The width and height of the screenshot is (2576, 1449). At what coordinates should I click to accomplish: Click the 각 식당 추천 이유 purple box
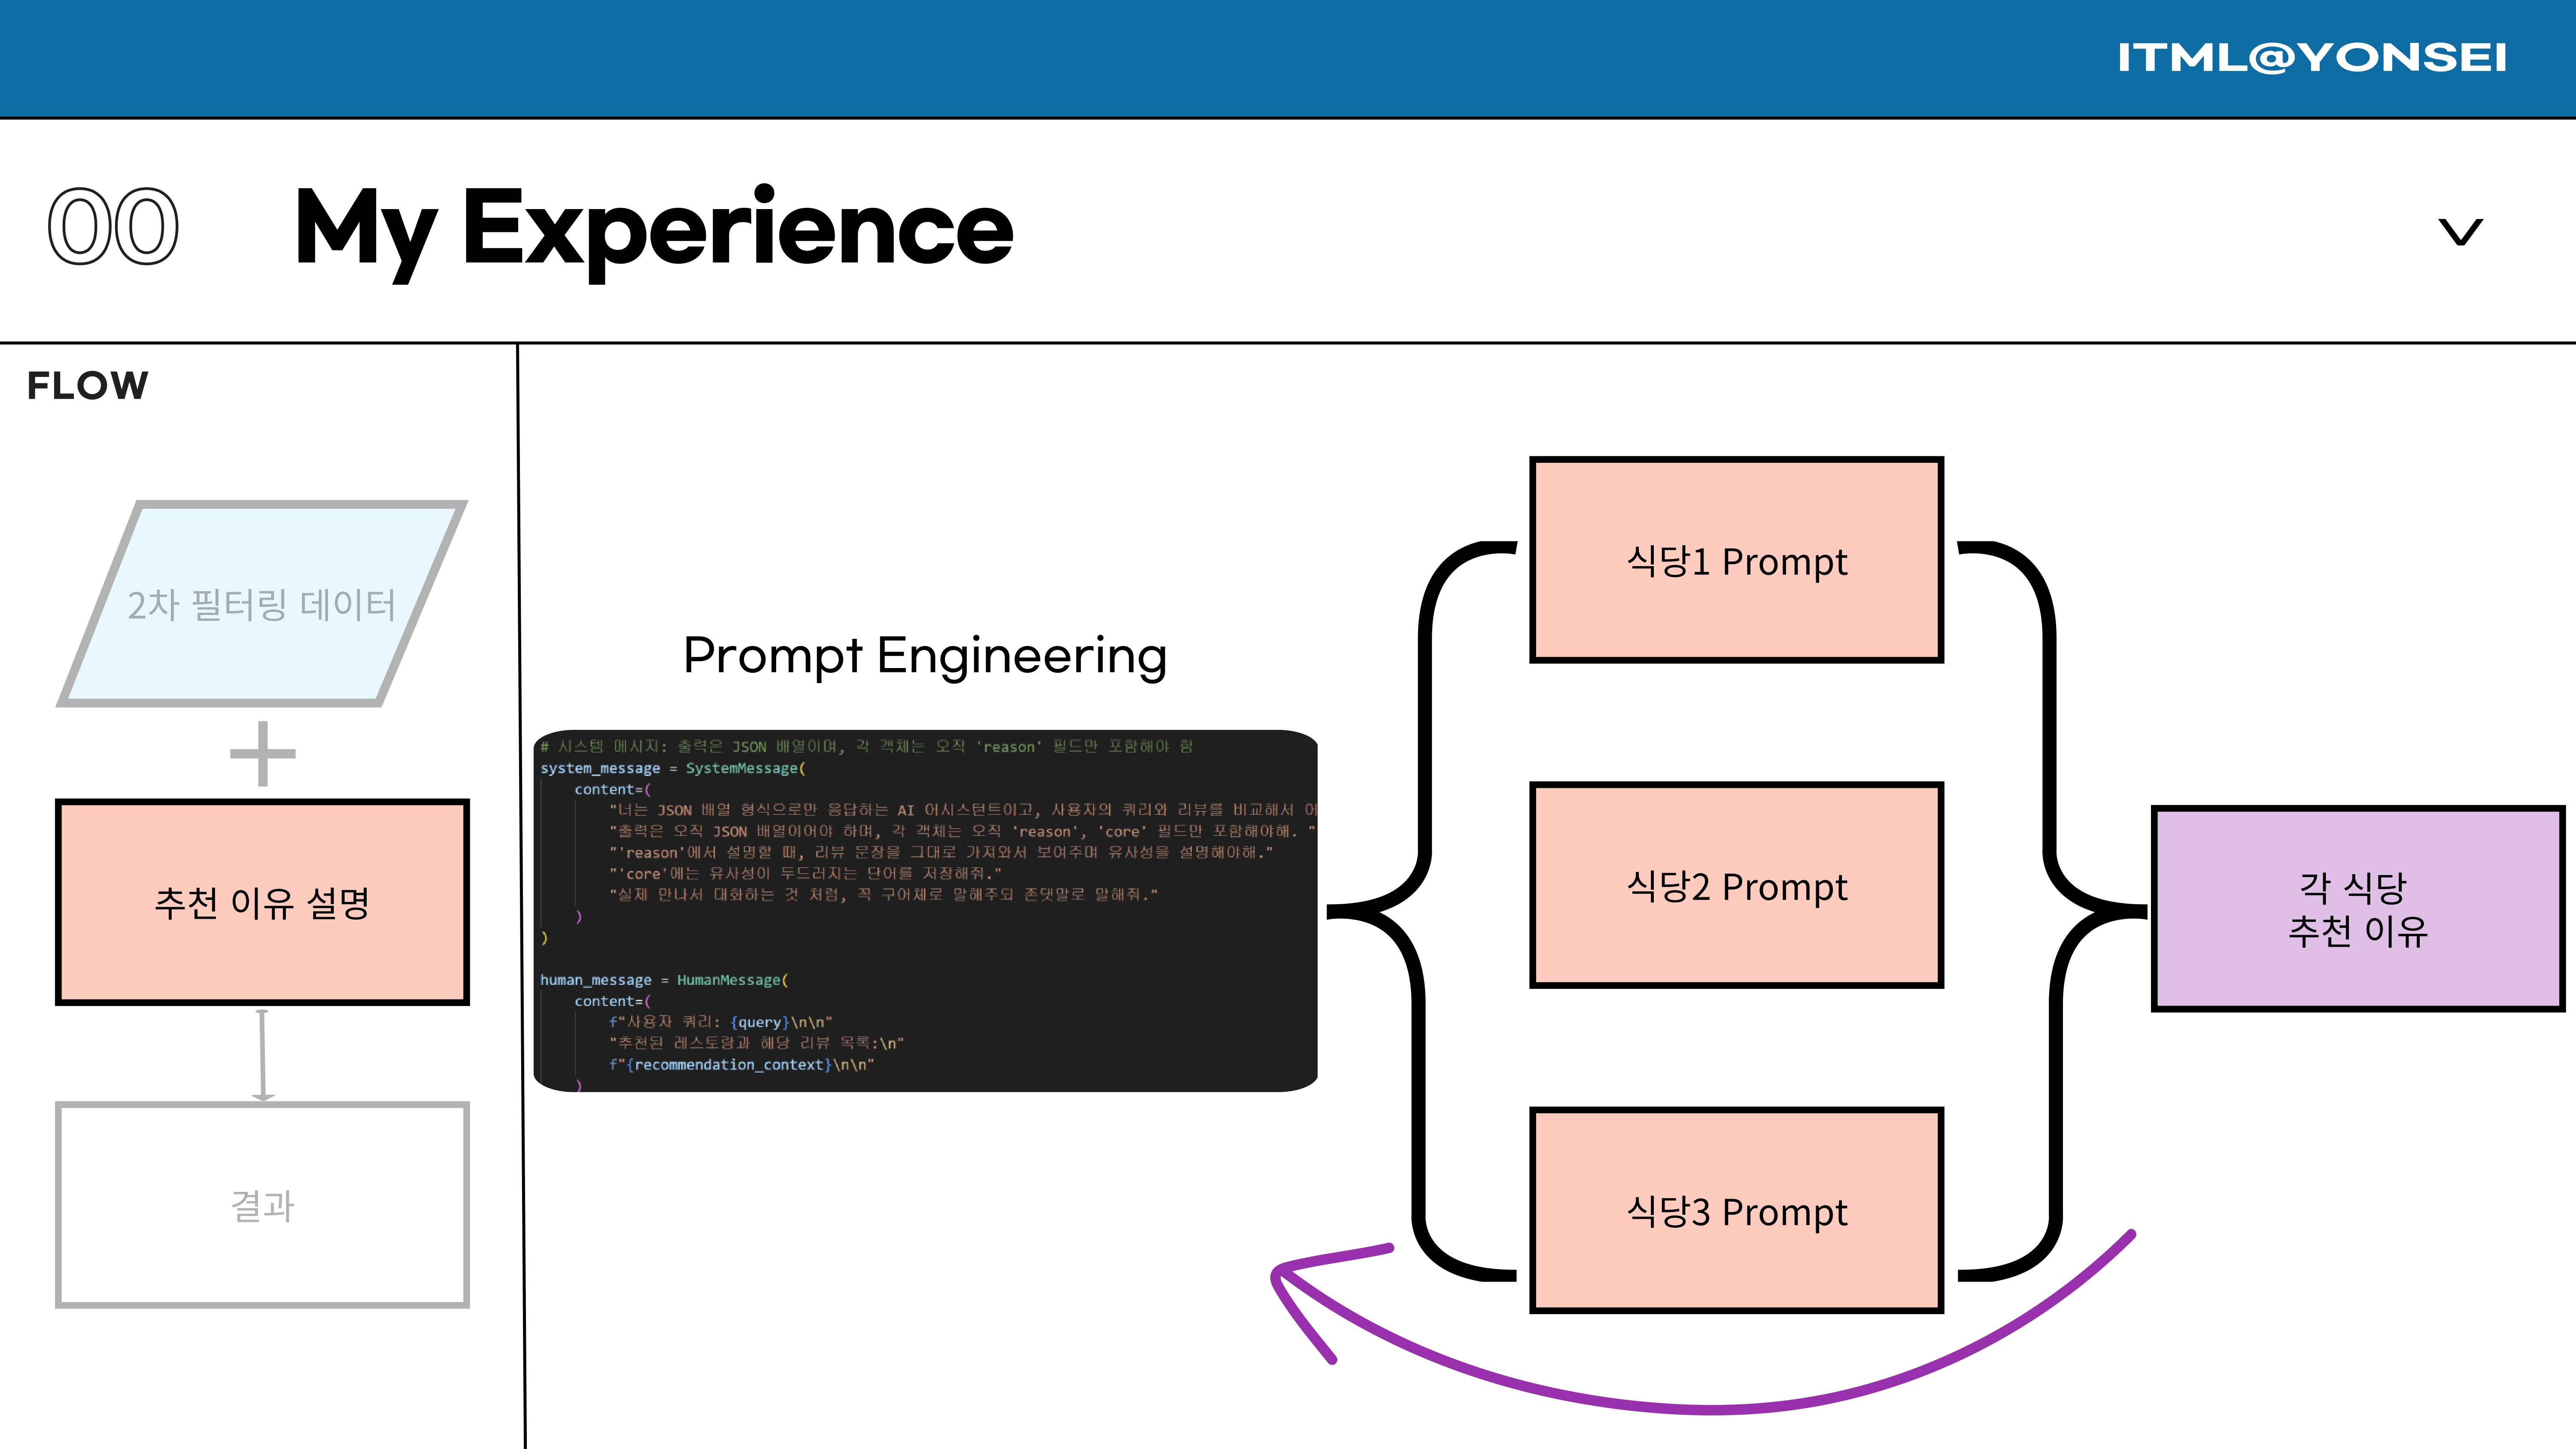(2358, 909)
